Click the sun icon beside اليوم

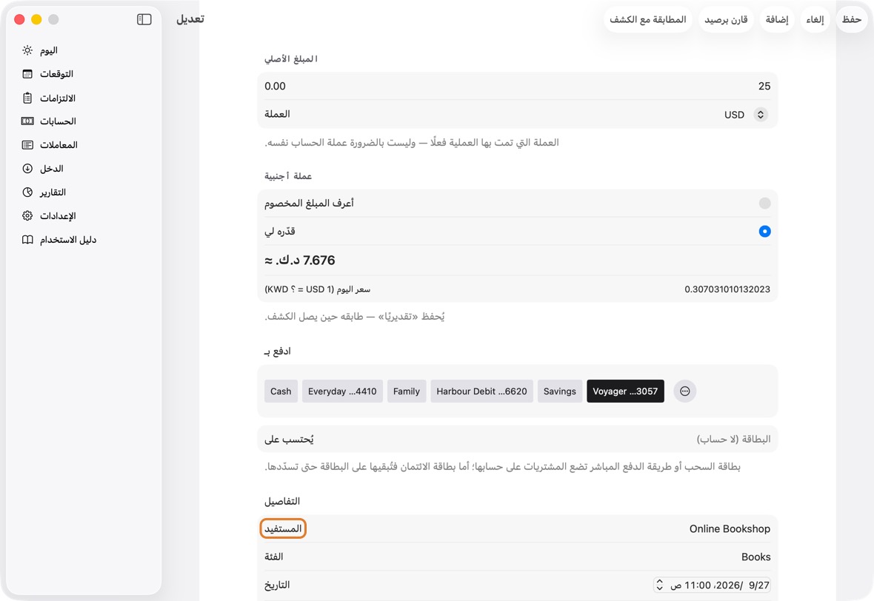27,50
